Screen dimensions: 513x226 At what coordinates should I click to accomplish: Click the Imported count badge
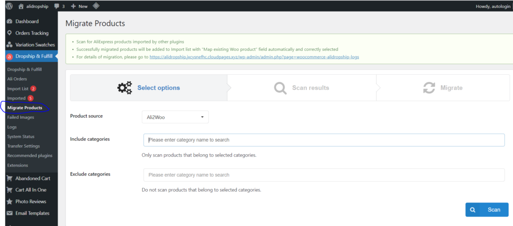pyautogui.click(x=31, y=98)
